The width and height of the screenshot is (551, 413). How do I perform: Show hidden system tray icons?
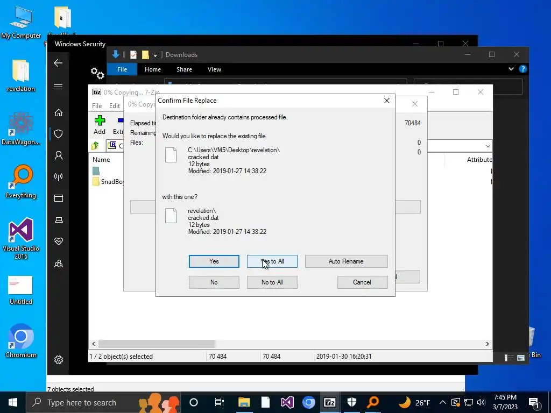[443, 402]
